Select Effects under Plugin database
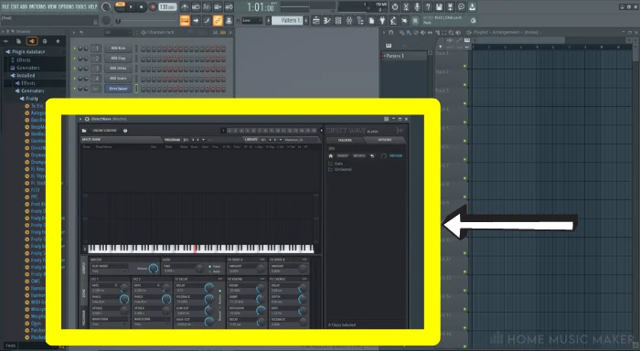The width and height of the screenshot is (640, 351). [x=23, y=60]
